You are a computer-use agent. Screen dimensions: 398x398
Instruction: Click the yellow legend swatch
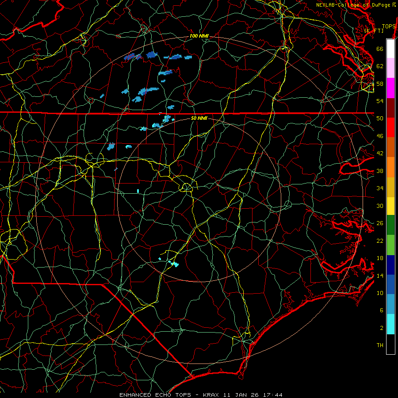pos(390,206)
